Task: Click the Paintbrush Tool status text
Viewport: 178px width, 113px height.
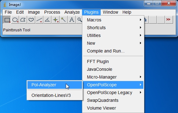Action: (x=17, y=30)
